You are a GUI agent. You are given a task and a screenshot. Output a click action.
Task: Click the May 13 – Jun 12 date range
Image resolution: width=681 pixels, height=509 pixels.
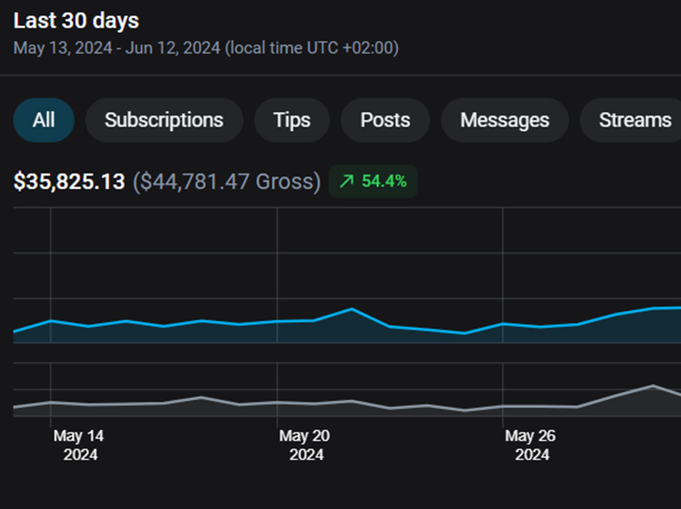pyautogui.click(x=206, y=48)
